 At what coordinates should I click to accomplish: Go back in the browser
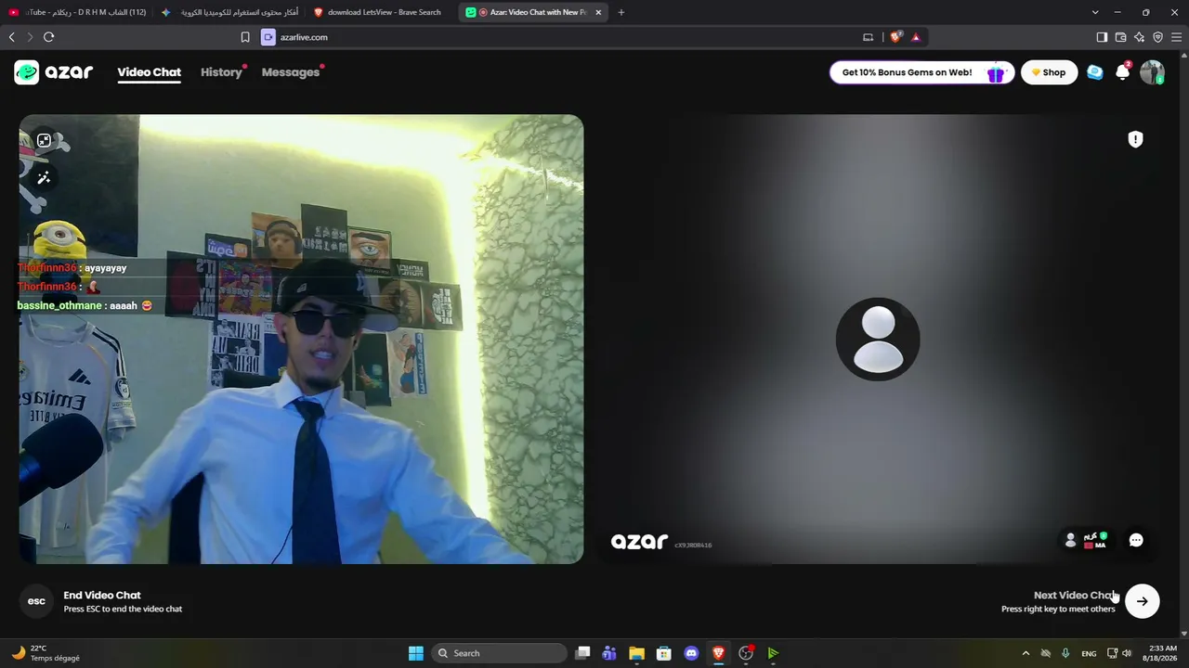tap(12, 37)
